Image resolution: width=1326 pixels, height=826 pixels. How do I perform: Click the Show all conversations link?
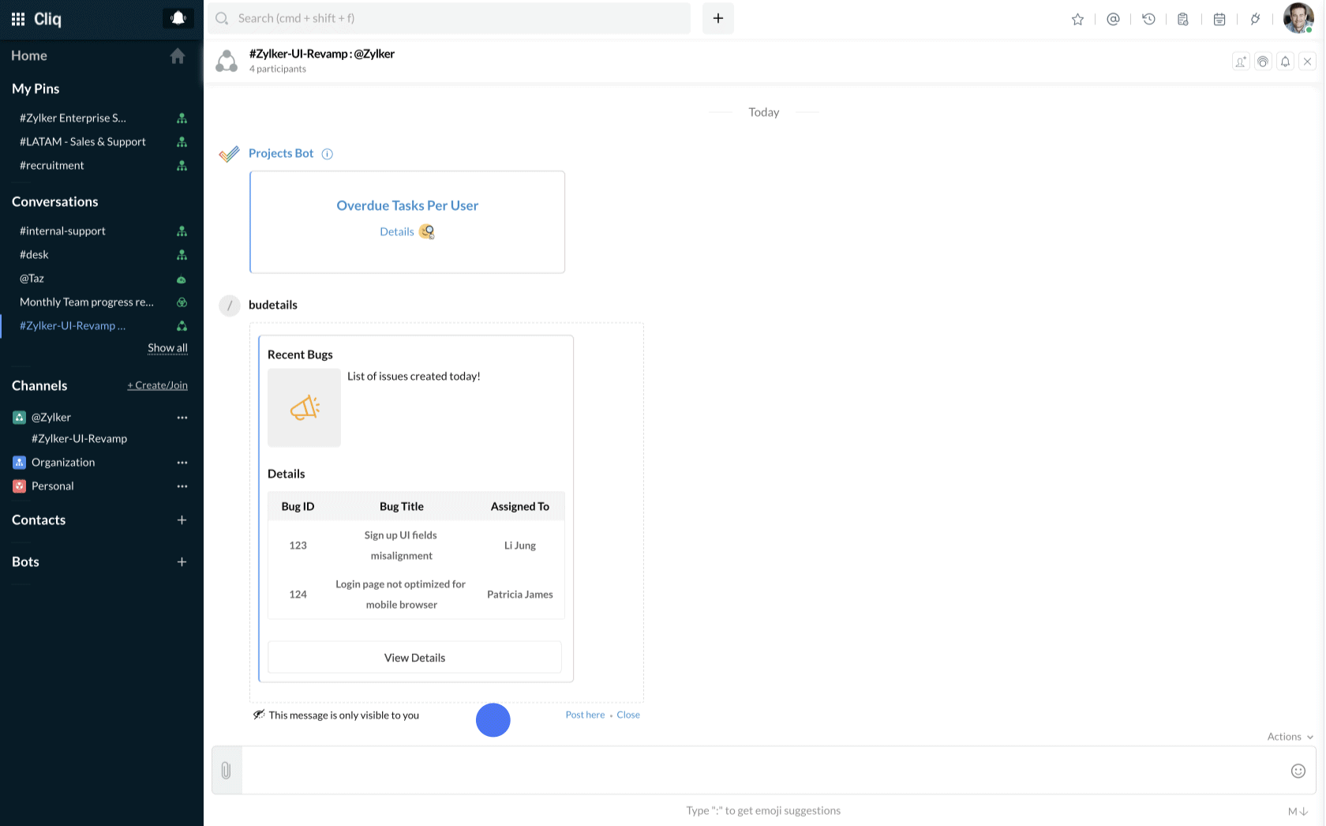(167, 348)
